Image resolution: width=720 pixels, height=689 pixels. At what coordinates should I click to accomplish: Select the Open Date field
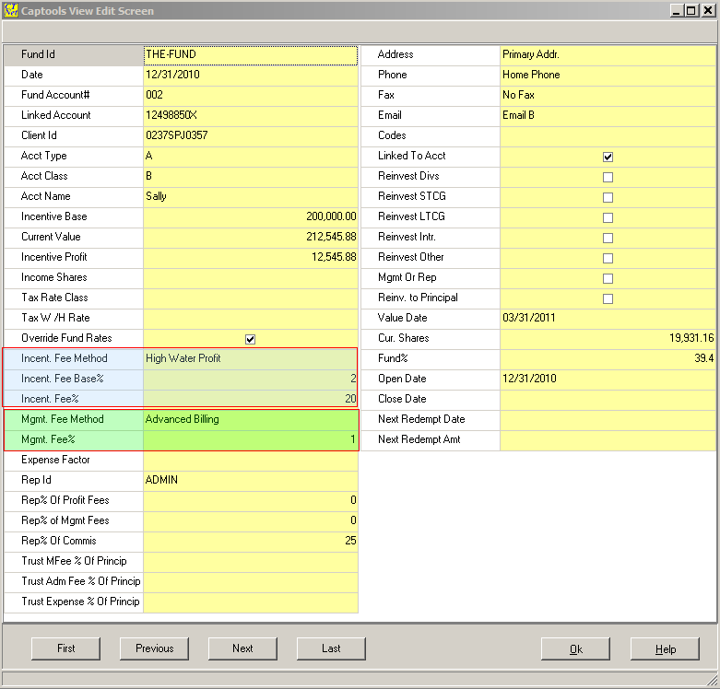tap(608, 379)
